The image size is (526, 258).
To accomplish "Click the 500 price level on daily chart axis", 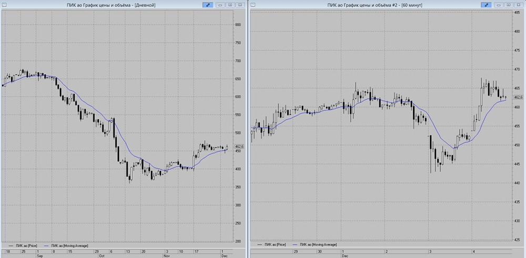I will (238, 133).
